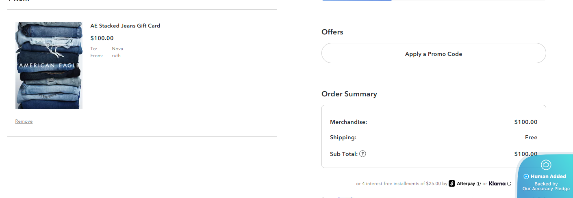Click the Klarna logo
Image resolution: width=573 pixels, height=198 pixels.
pyautogui.click(x=497, y=183)
